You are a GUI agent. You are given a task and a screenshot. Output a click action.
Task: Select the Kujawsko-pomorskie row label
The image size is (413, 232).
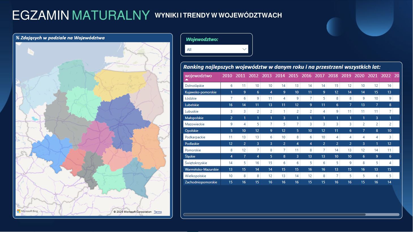coord(201,92)
